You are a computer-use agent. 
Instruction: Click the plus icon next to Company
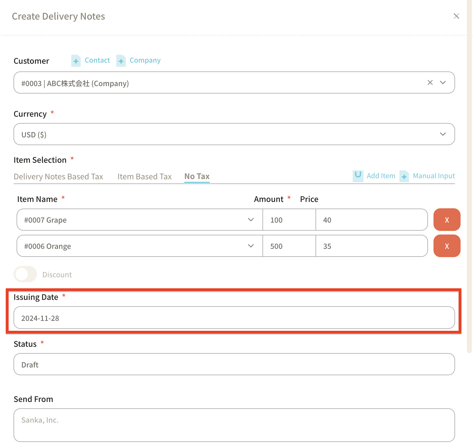121,61
